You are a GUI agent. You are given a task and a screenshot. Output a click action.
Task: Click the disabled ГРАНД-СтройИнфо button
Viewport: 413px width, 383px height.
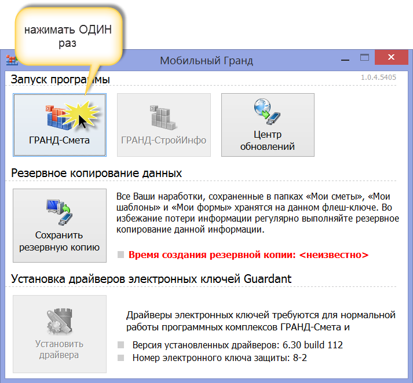point(164,125)
